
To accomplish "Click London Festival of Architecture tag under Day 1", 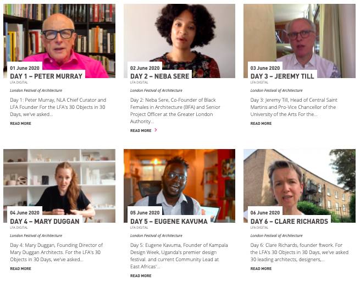I will pos(36,90).
